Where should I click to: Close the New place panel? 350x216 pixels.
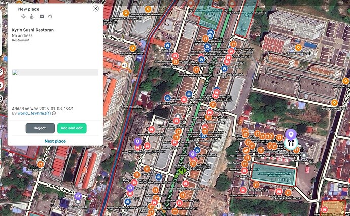(96, 9)
